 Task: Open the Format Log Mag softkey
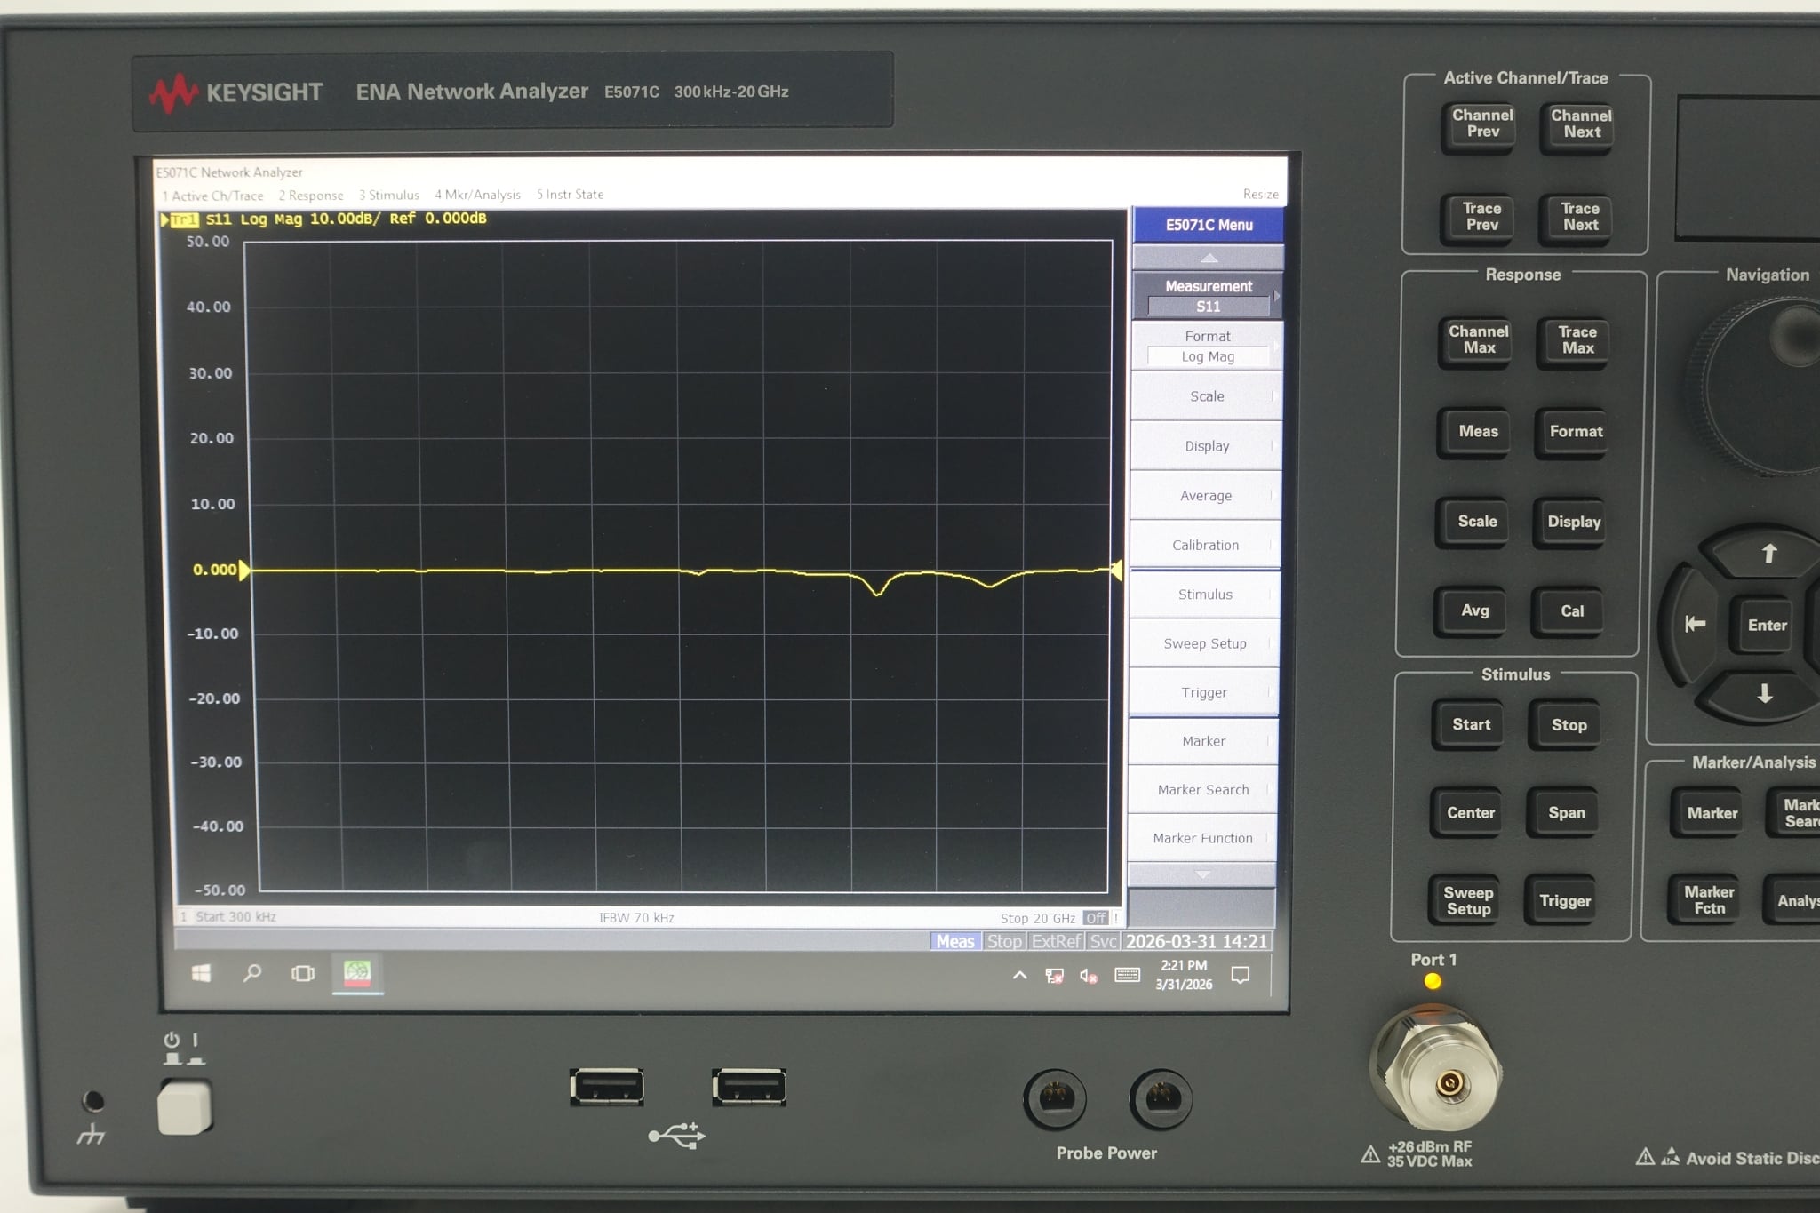point(1208,347)
